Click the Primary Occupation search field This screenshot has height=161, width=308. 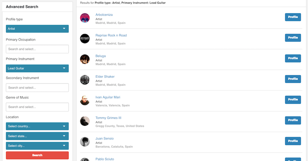pyautogui.click(x=37, y=49)
